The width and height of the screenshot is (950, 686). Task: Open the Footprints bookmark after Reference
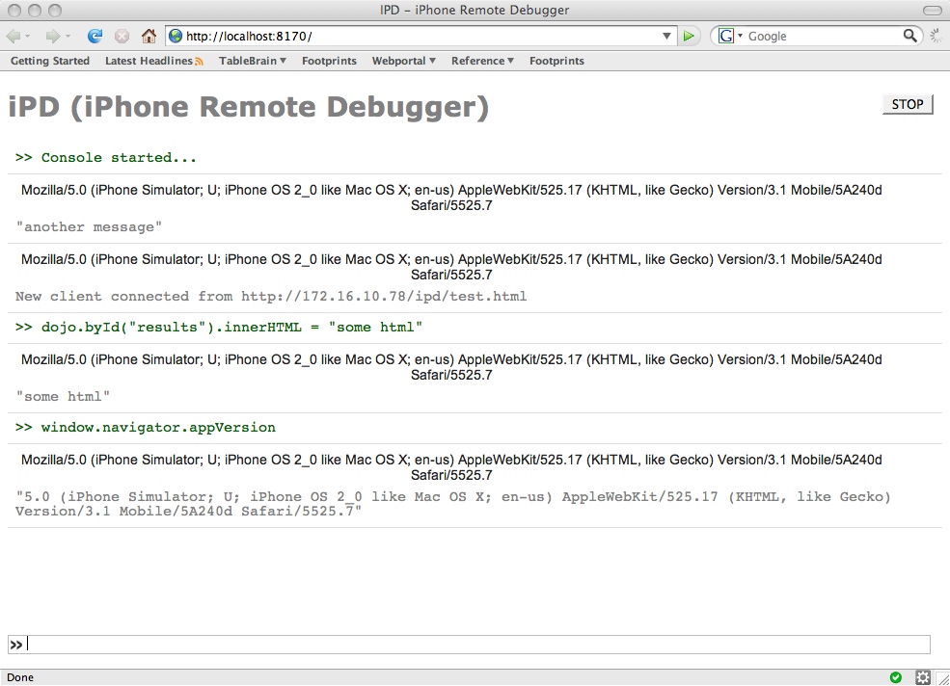pos(556,61)
